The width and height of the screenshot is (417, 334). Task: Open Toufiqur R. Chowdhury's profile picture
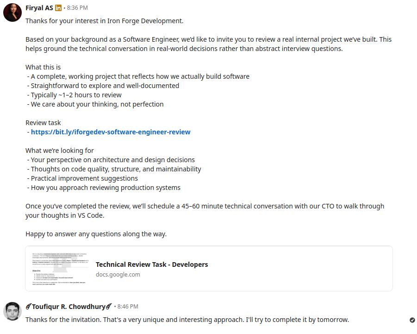pos(12,311)
